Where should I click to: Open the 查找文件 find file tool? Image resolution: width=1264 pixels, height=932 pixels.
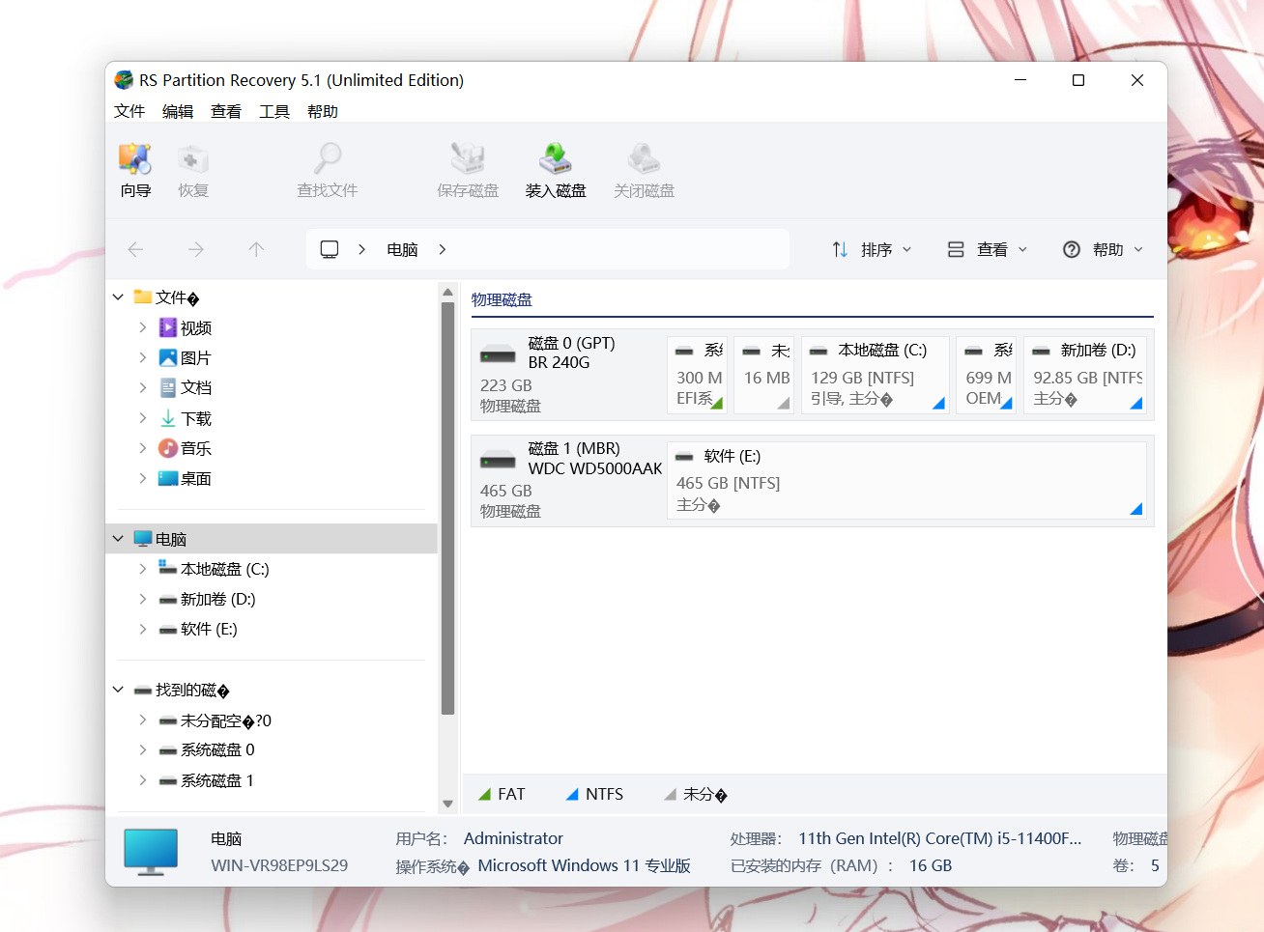328,170
